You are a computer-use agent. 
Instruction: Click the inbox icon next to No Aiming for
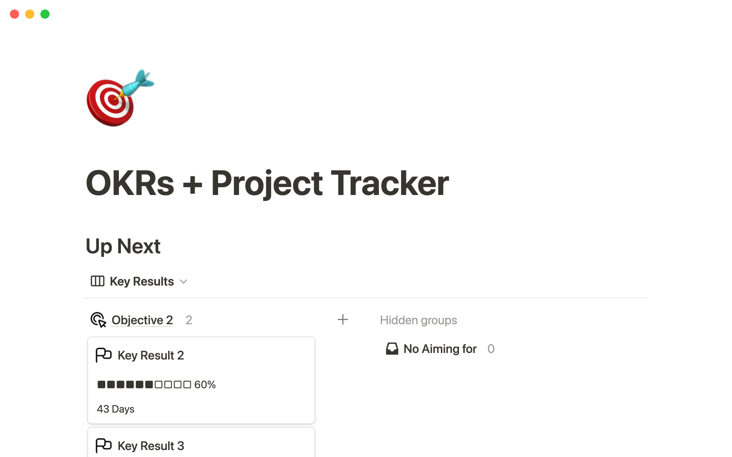coord(392,349)
